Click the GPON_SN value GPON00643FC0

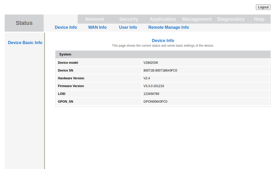[x=155, y=102]
